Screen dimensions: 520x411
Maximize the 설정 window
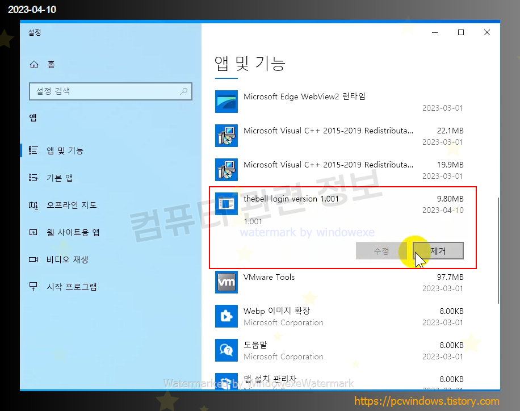pyautogui.click(x=460, y=32)
